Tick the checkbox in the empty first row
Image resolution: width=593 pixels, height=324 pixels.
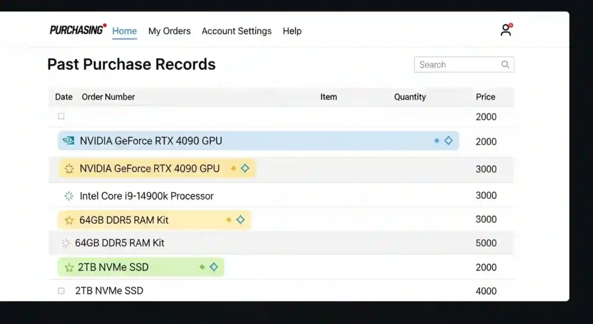point(61,116)
